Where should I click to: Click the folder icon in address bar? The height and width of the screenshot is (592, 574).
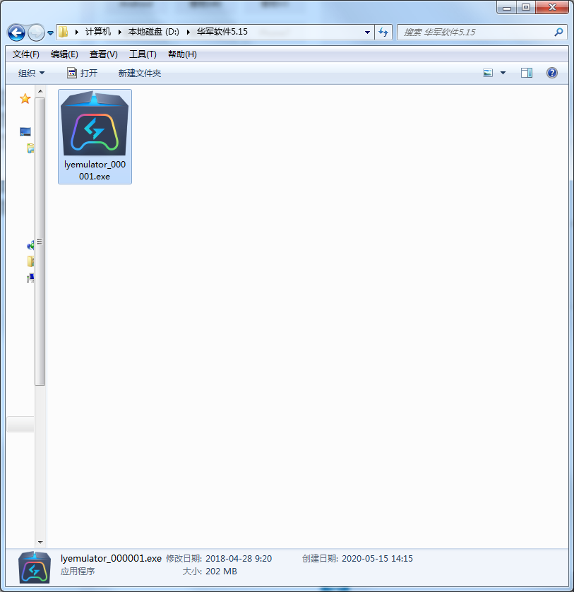click(64, 32)
